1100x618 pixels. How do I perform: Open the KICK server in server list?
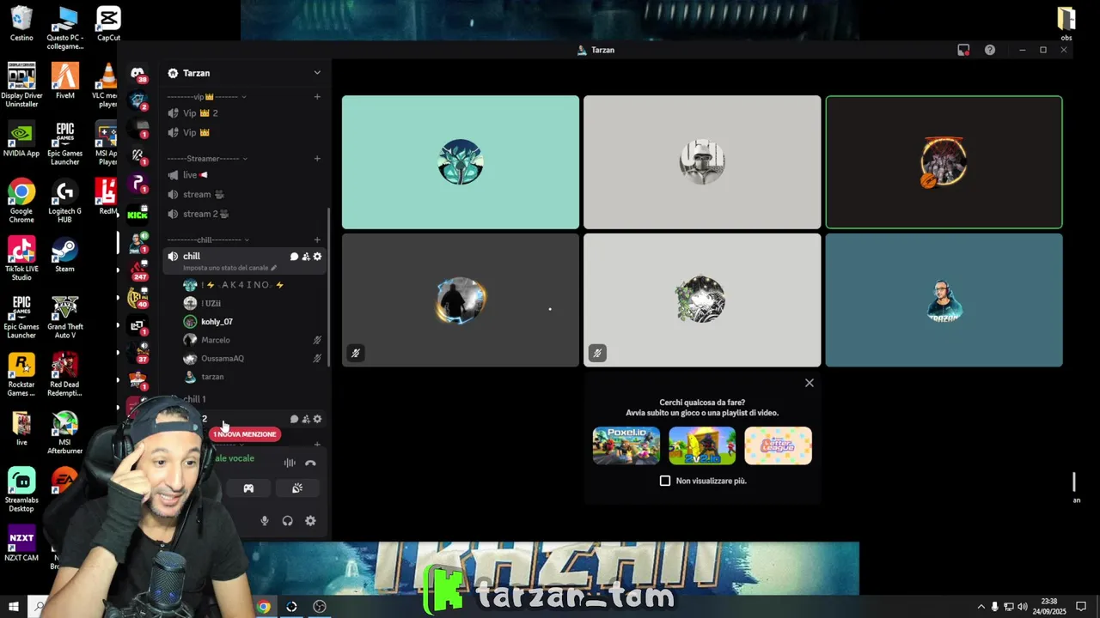(137, 215)
